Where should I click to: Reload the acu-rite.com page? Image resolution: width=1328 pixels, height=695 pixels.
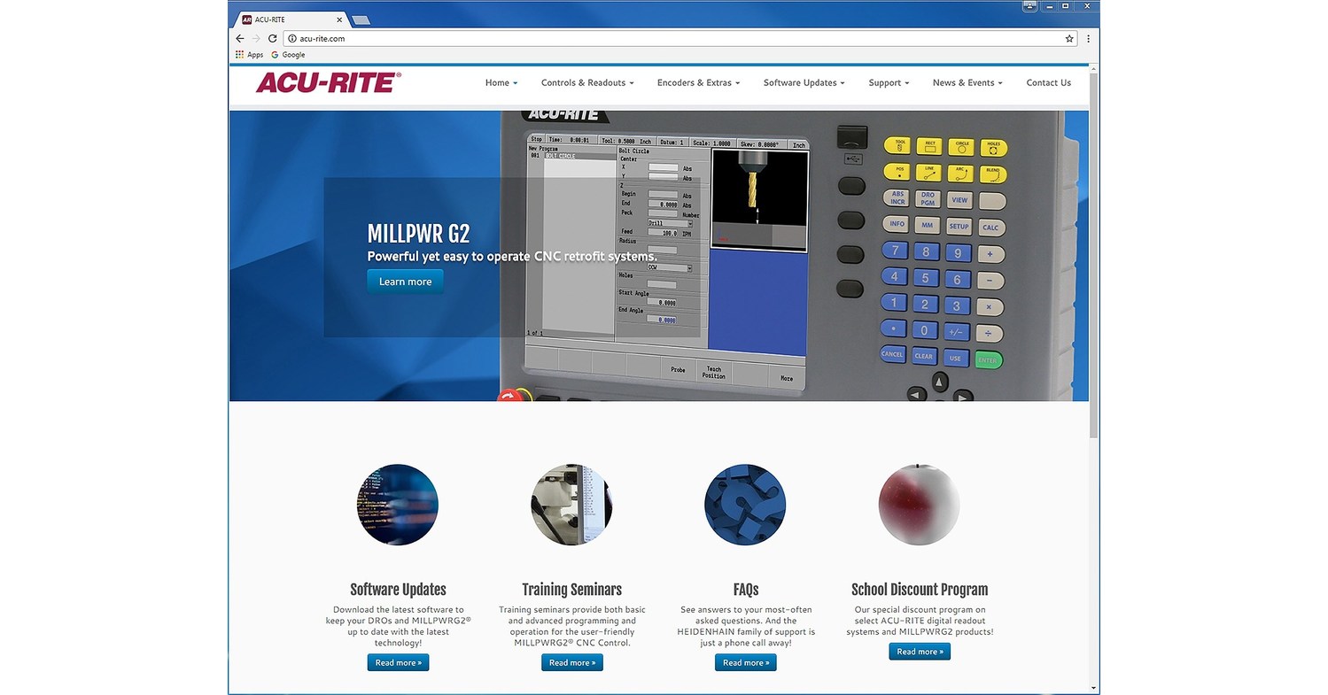point(272,38)
